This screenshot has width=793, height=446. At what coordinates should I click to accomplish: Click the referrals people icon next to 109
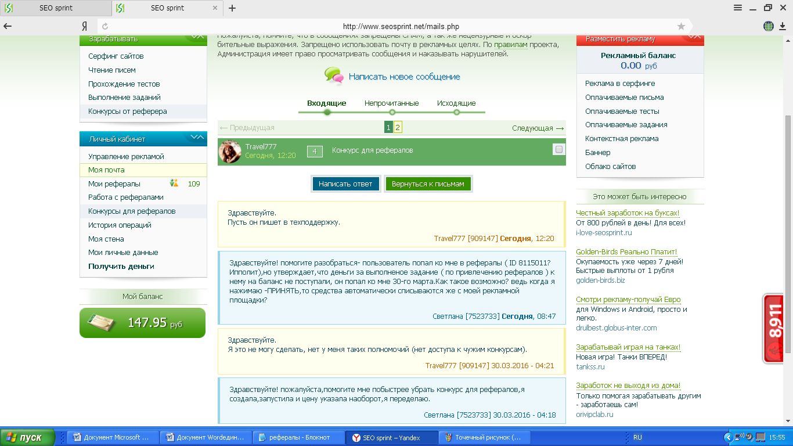174,184
